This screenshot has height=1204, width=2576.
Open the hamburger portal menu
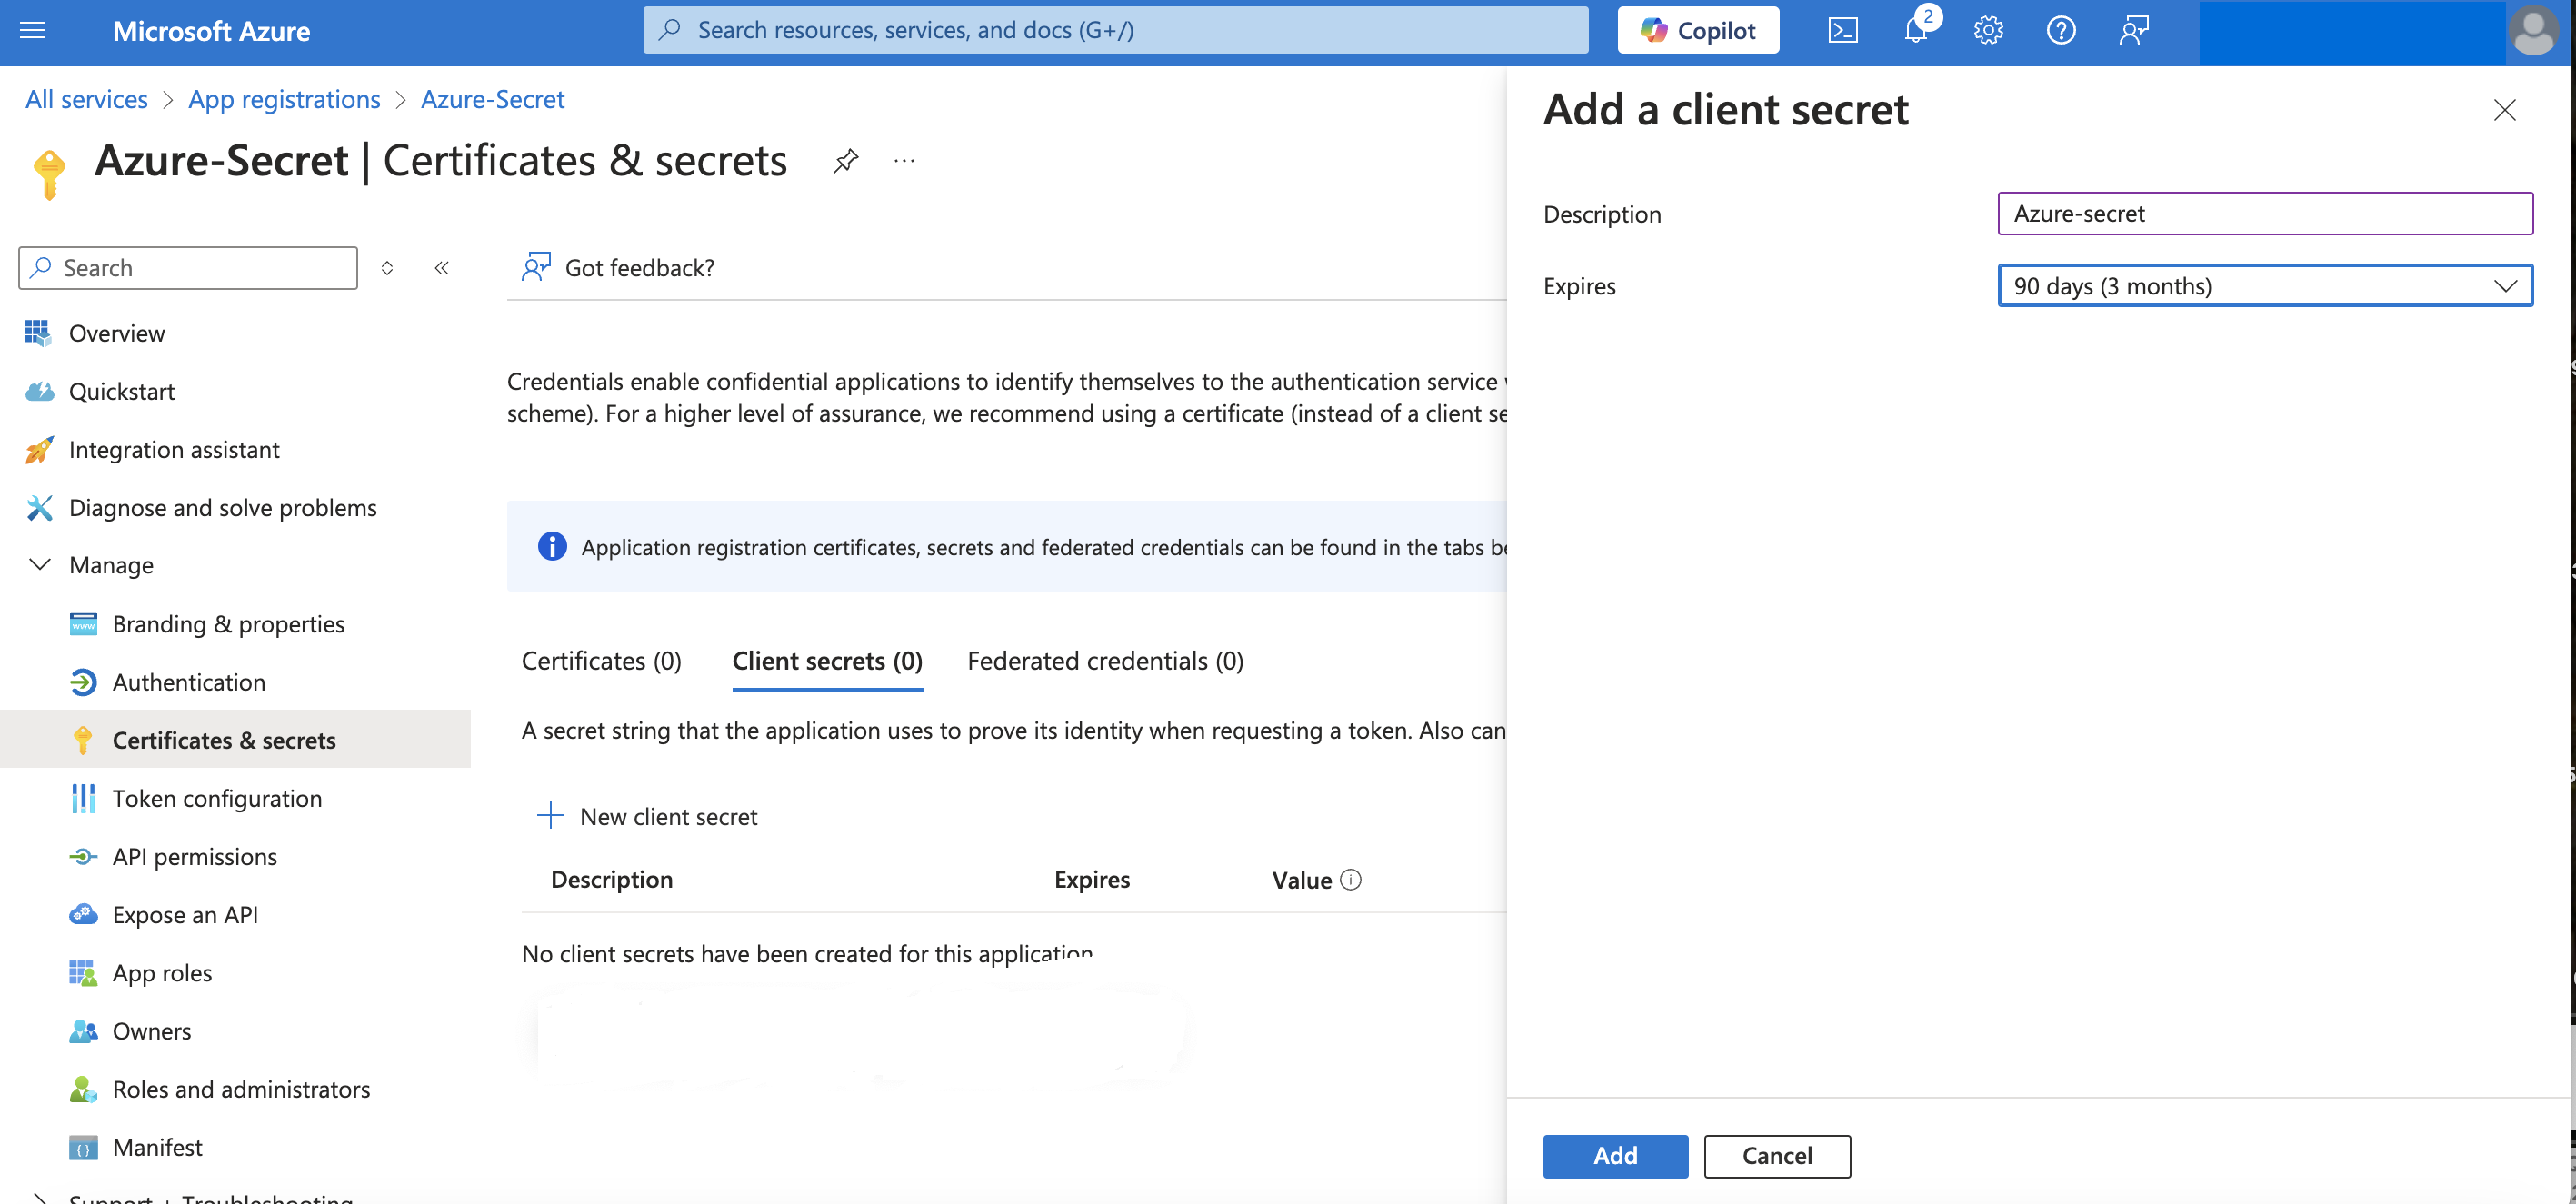(33, 30)
